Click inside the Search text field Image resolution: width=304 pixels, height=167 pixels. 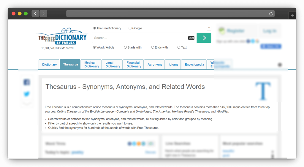pos(140,38)
